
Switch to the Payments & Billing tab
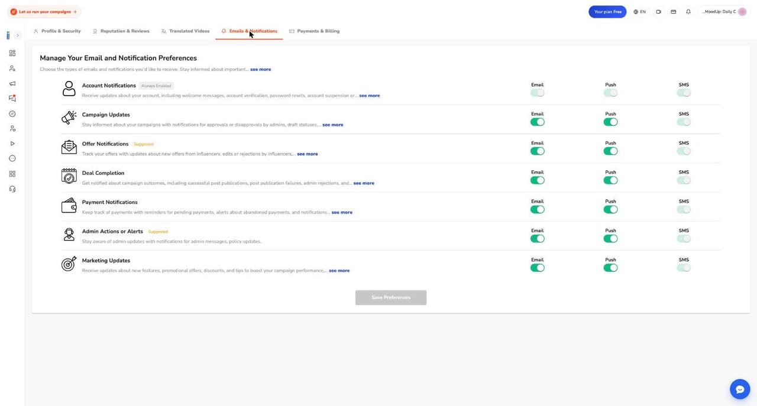314,31
